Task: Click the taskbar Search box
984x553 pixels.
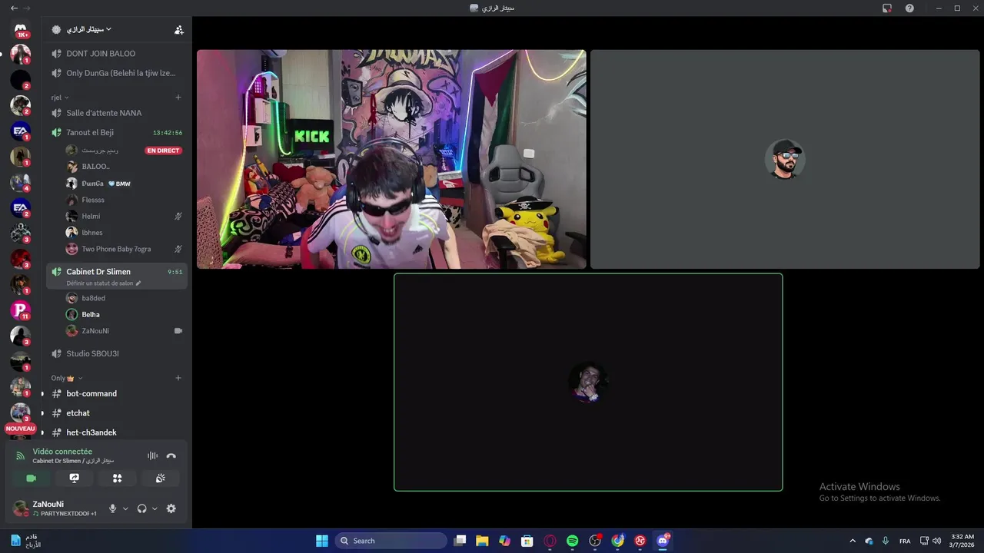Action: (x=391, y=541)
